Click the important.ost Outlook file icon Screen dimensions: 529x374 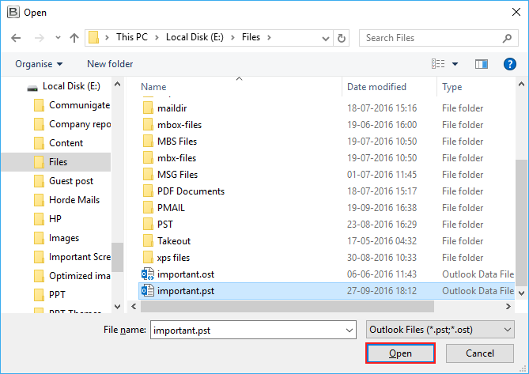pos(147,274)
